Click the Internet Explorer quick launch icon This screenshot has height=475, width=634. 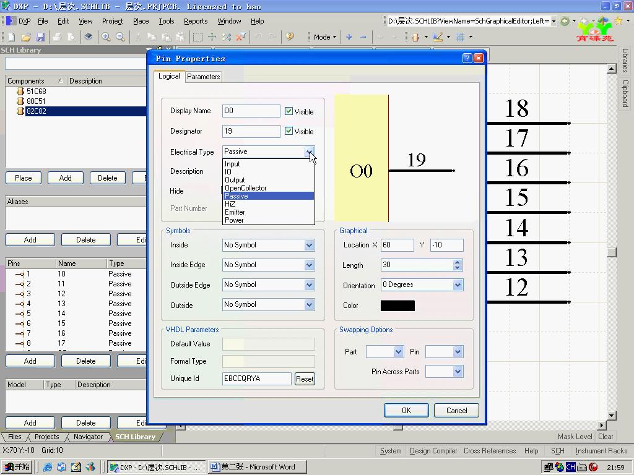pyautogui.click(x=47, y=467)
